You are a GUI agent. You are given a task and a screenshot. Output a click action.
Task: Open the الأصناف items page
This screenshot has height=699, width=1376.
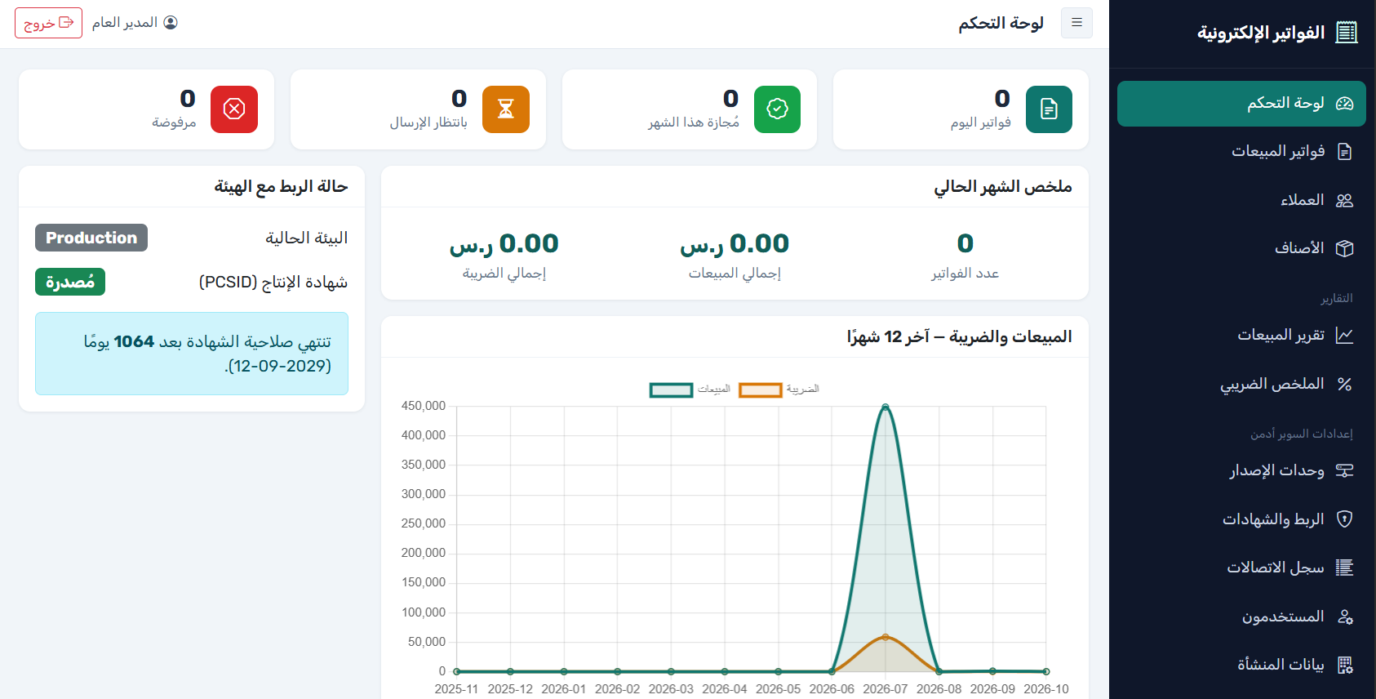tap(1241, 248)
